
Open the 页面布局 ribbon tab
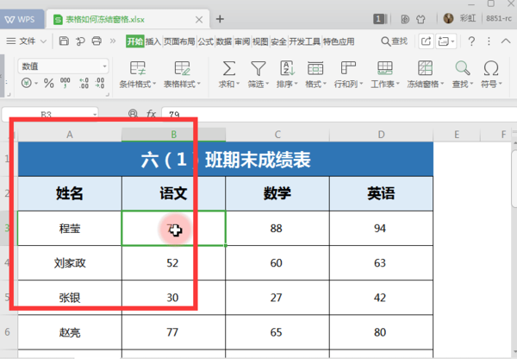(x=179, y=41)
